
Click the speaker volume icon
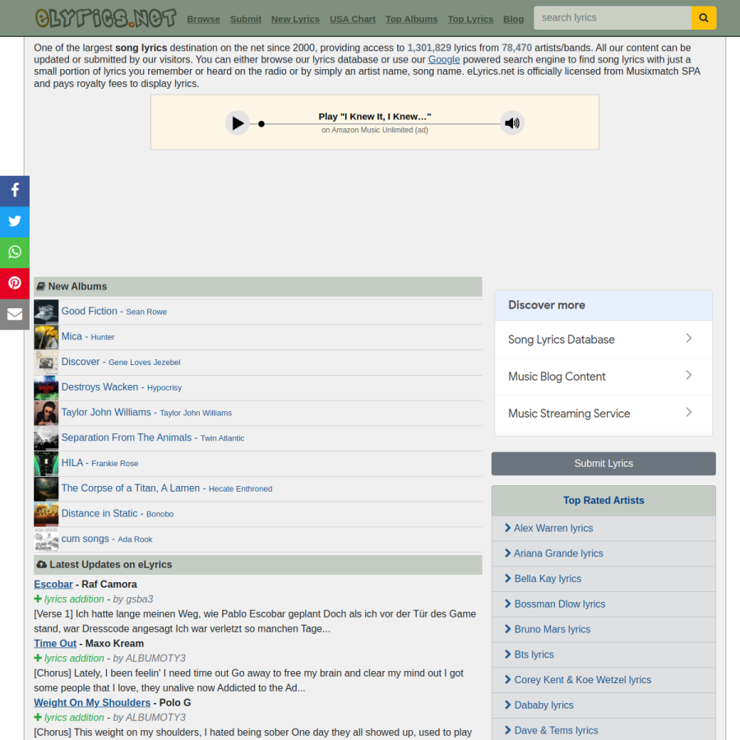[x=512, y=123]
